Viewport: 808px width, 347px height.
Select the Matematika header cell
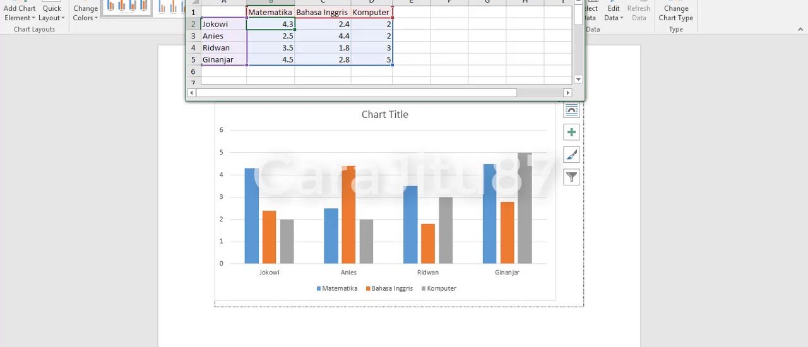click(270, 12)
